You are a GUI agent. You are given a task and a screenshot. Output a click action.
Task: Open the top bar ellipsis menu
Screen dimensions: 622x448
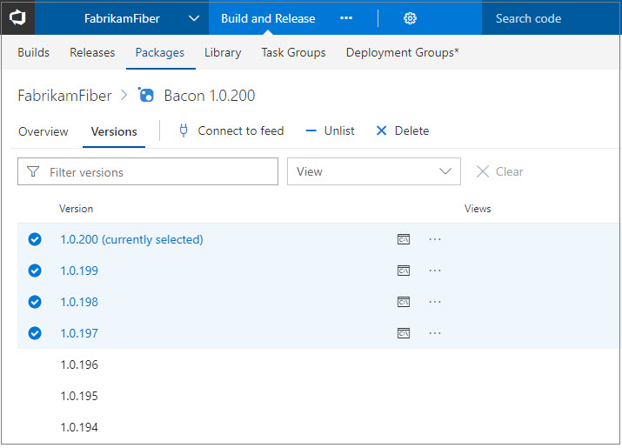coord(346,18)
